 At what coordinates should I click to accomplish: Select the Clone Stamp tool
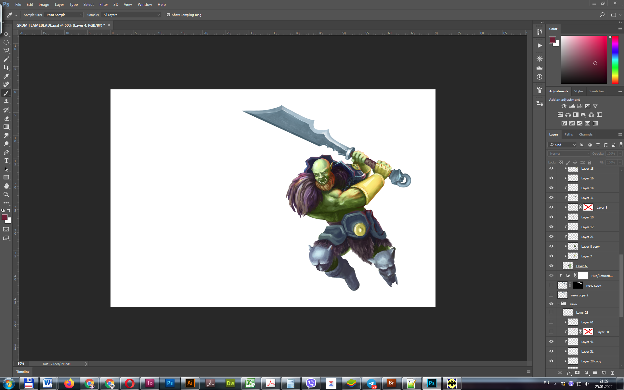[6, 101]
